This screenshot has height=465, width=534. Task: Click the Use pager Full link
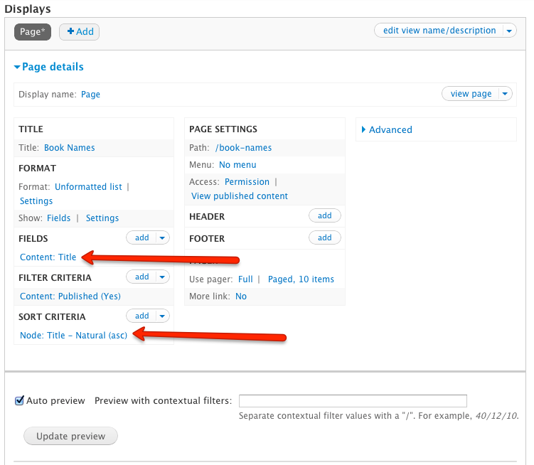[x=245, y=279]
